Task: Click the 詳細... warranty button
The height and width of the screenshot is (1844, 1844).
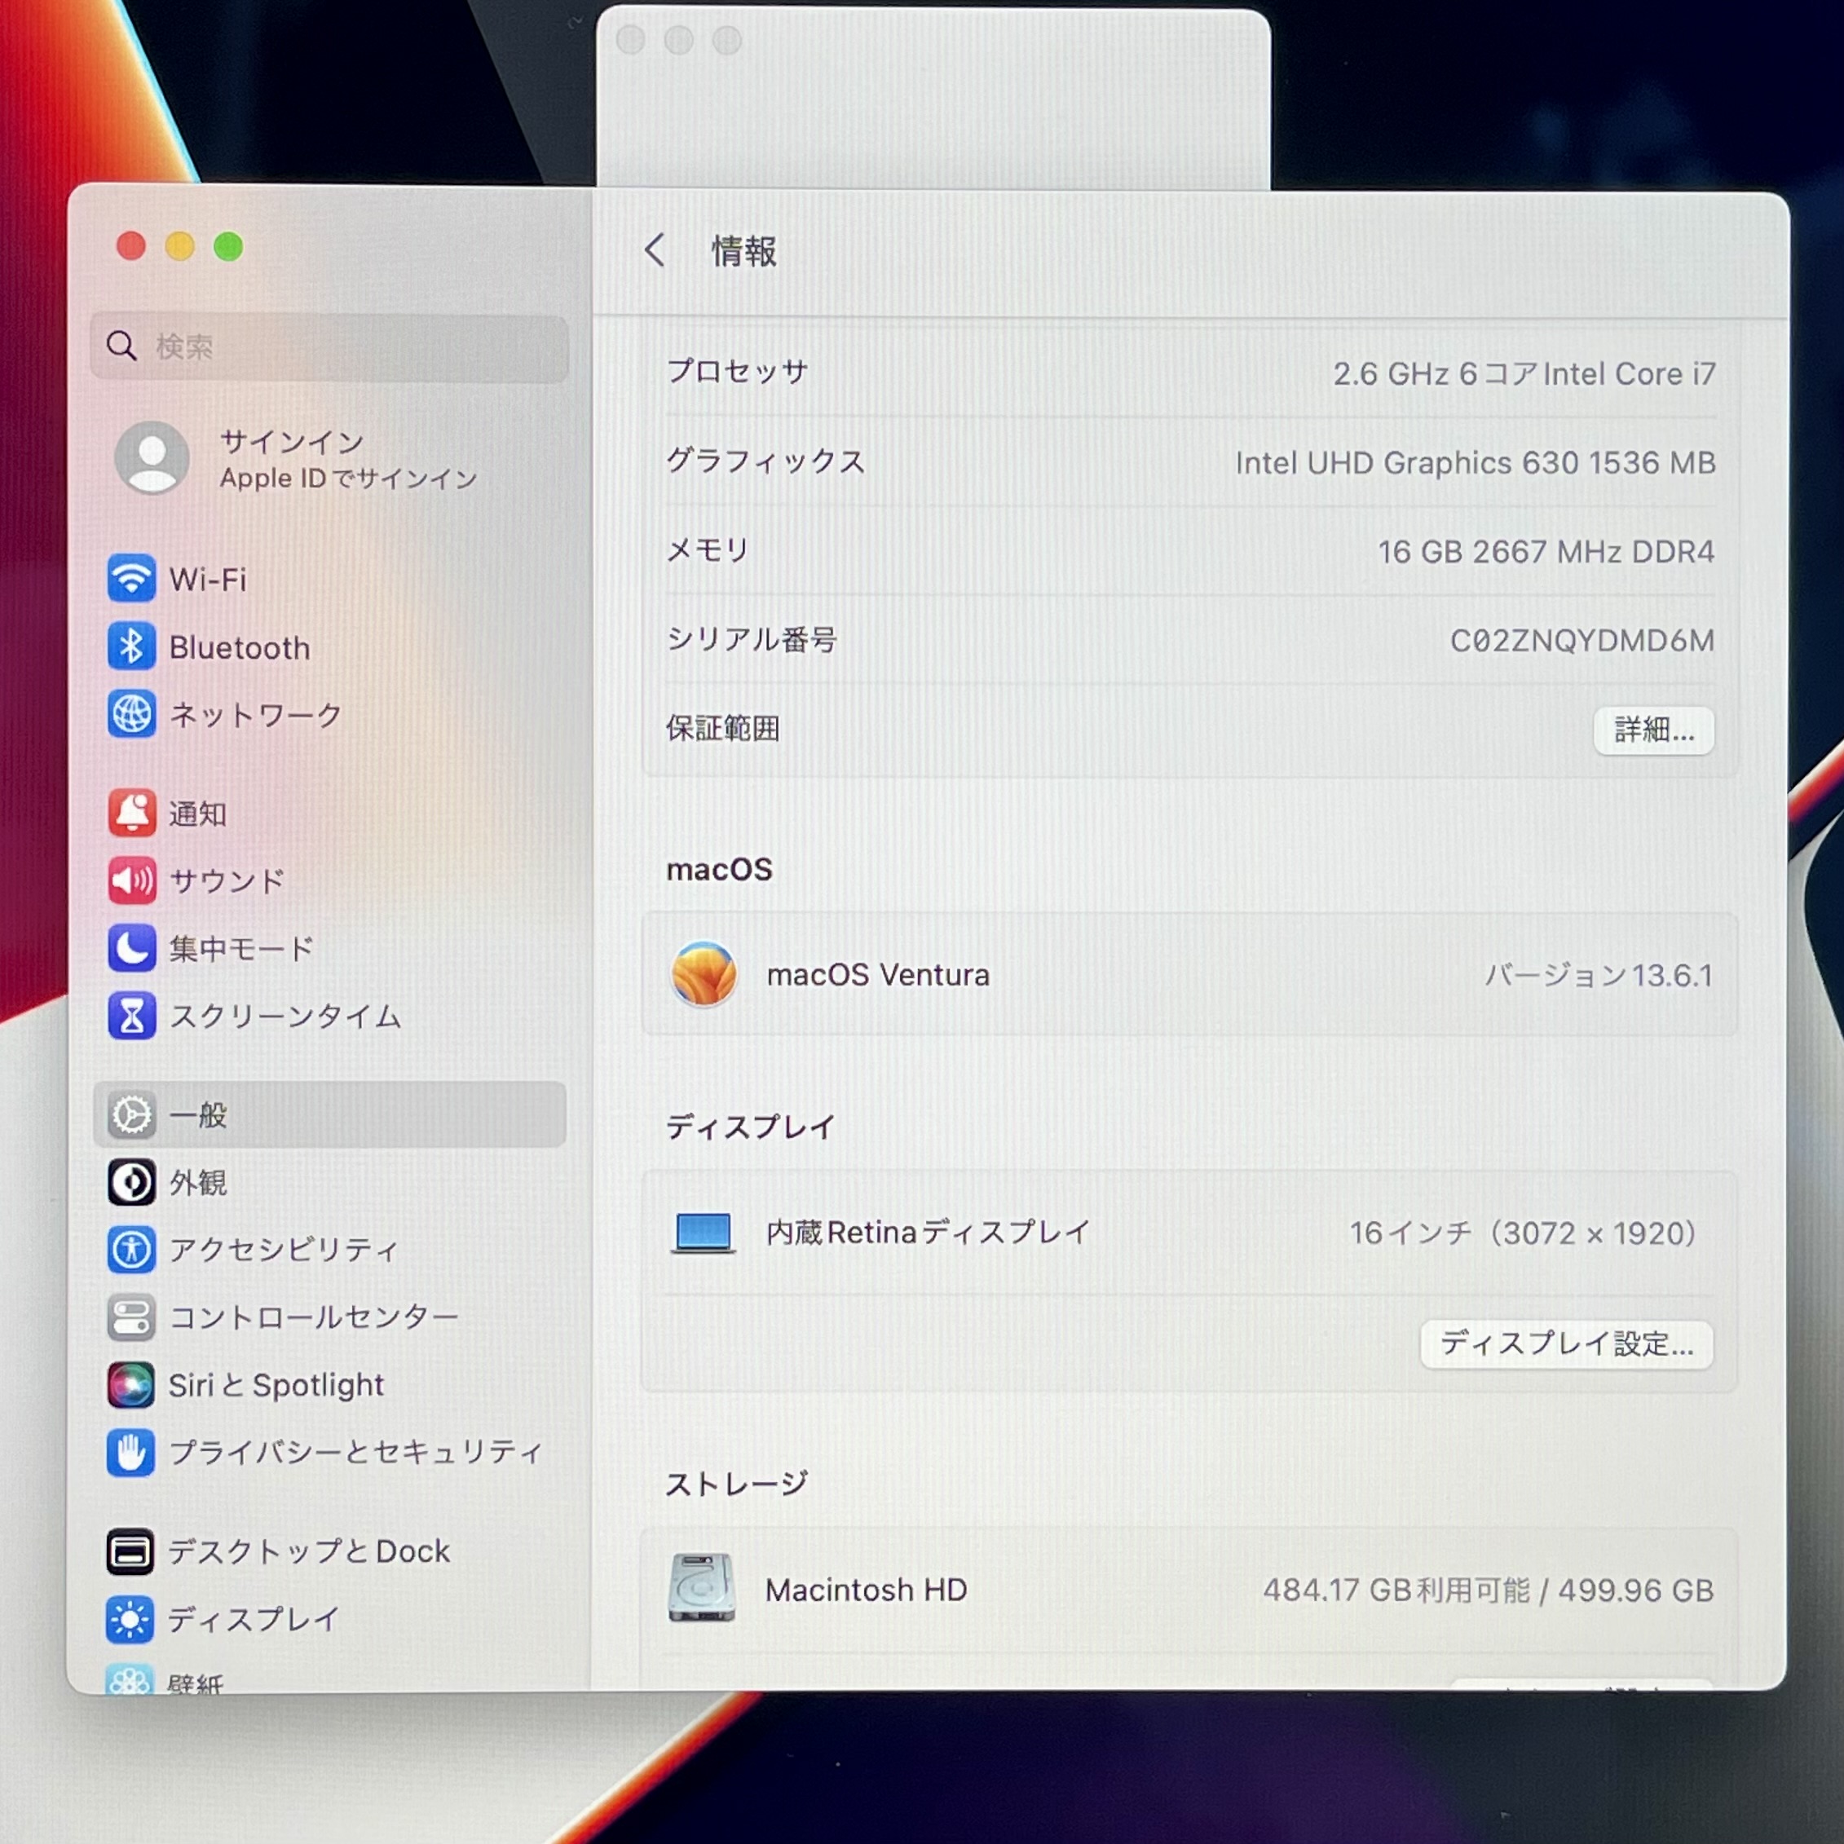Action: (x=1653, y=730)
